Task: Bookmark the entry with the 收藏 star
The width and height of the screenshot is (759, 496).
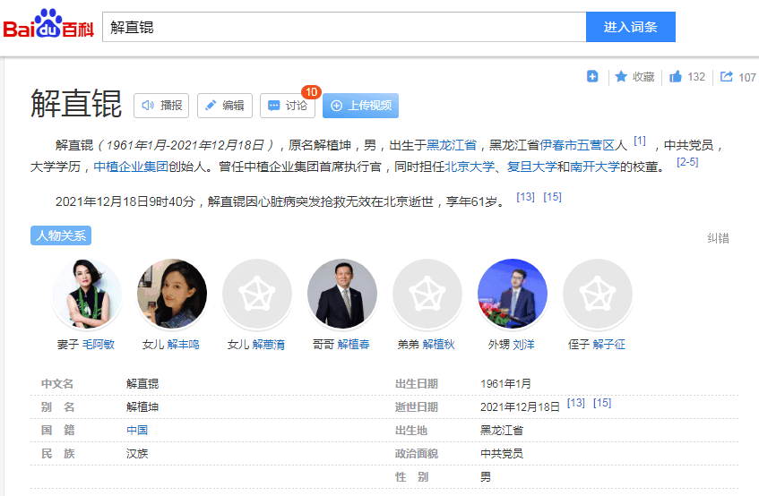Action: pos(634,77)
